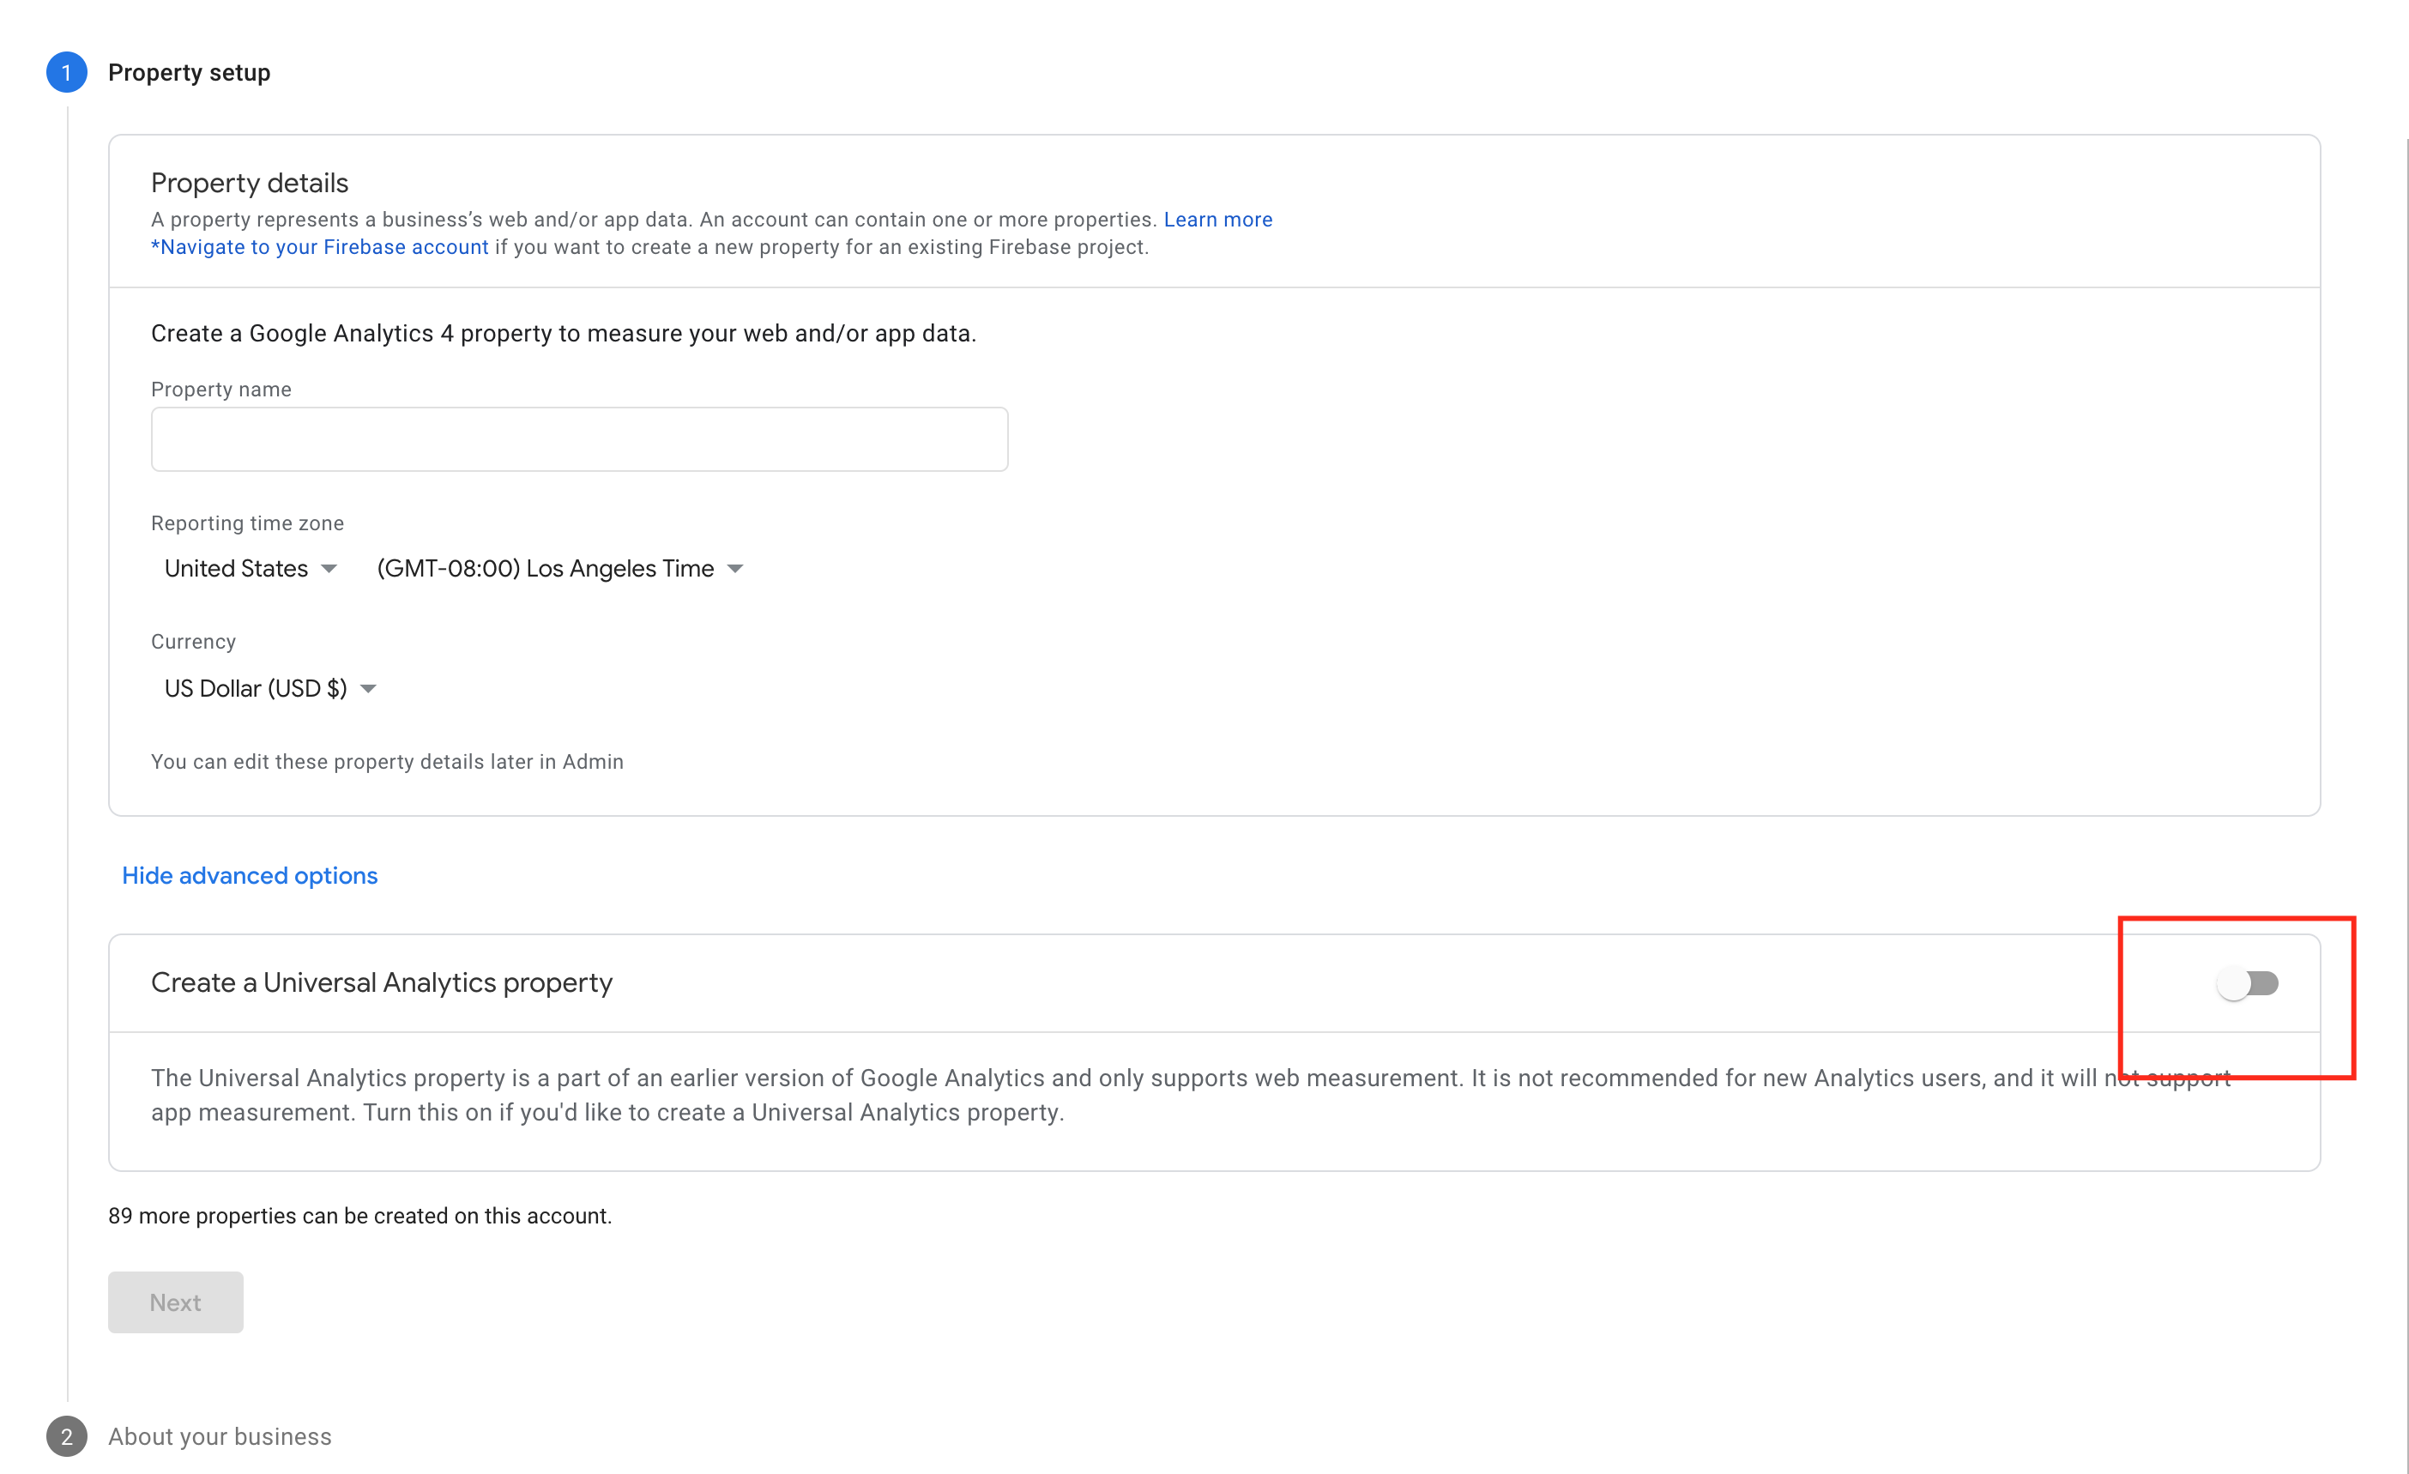Viewport: 2409px width, 1474px height.
Task: Click the arrow icon beside Los Angeles Time
Action: click(x=736, y=569)
